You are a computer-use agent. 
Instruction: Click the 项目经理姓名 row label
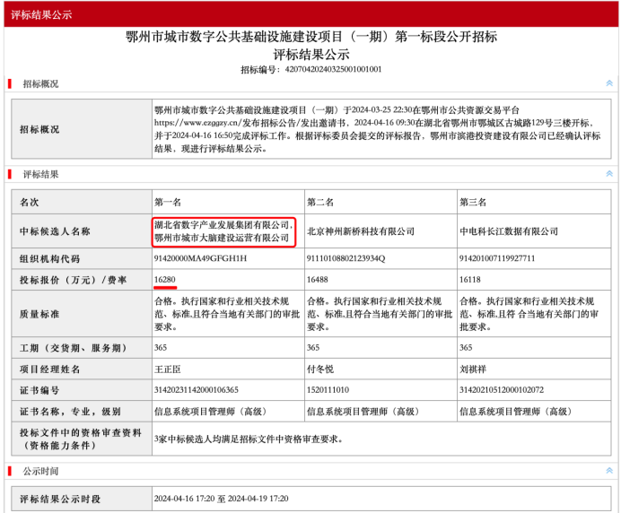point(50,370)
